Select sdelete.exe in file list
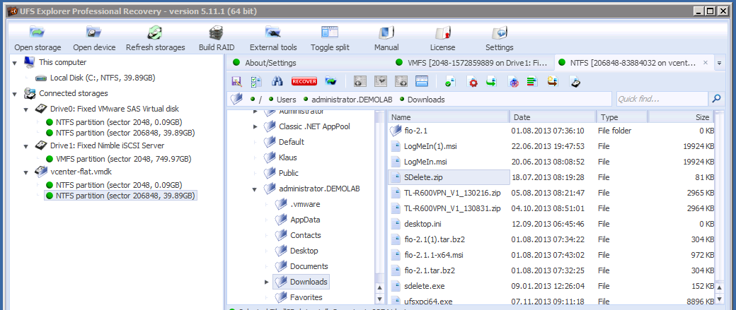Viewport: 736px width, 310px height. tap(551, 286)
